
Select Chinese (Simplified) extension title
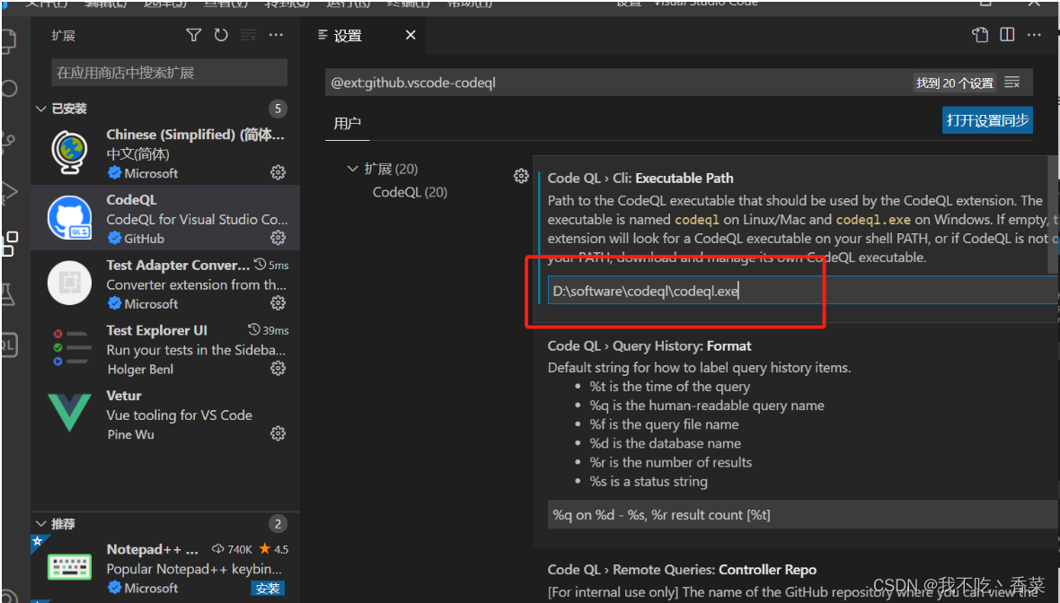click(195, 135)
